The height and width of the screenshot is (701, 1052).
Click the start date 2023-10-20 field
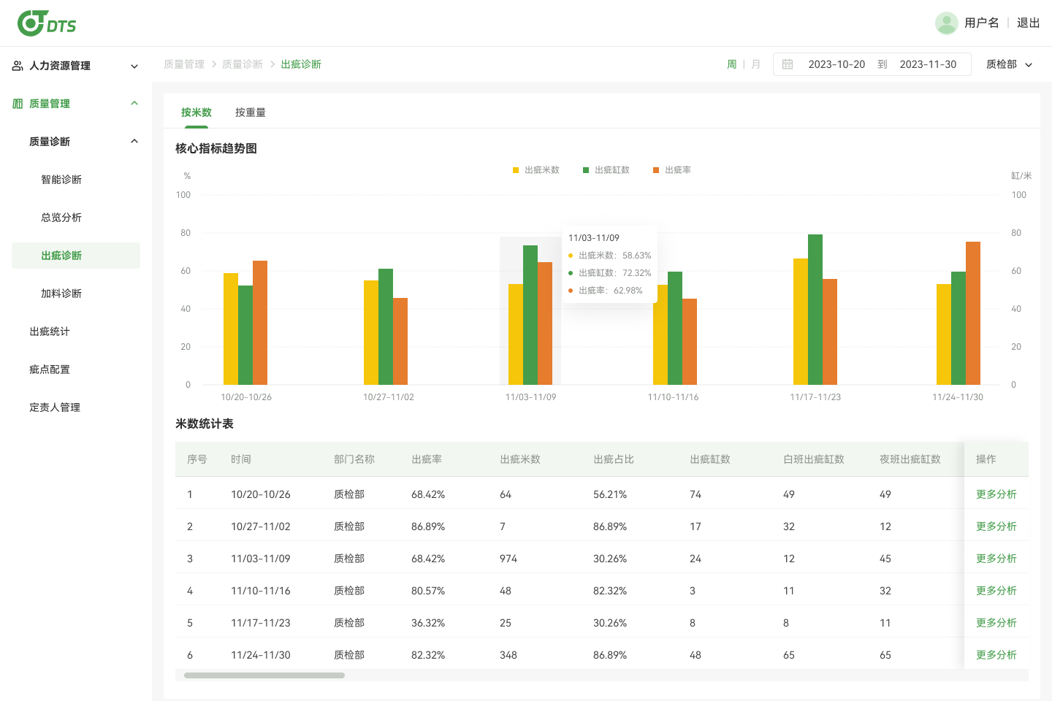[836, 64]
